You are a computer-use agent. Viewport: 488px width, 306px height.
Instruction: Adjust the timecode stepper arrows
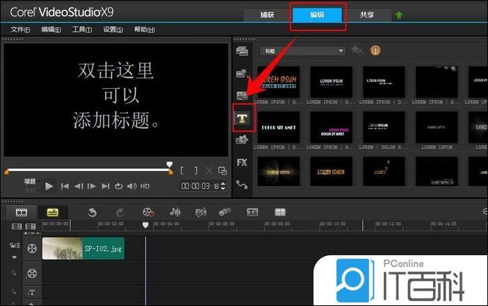223,186
